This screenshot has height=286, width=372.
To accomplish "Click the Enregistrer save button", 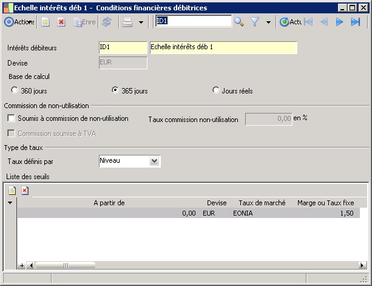I will click(84, 22).
